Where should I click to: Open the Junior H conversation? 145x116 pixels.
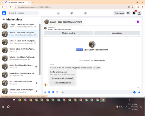[19, 42]
